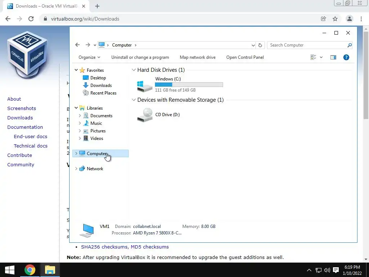Click the search magnifier icon

click(x=350, y=45)
